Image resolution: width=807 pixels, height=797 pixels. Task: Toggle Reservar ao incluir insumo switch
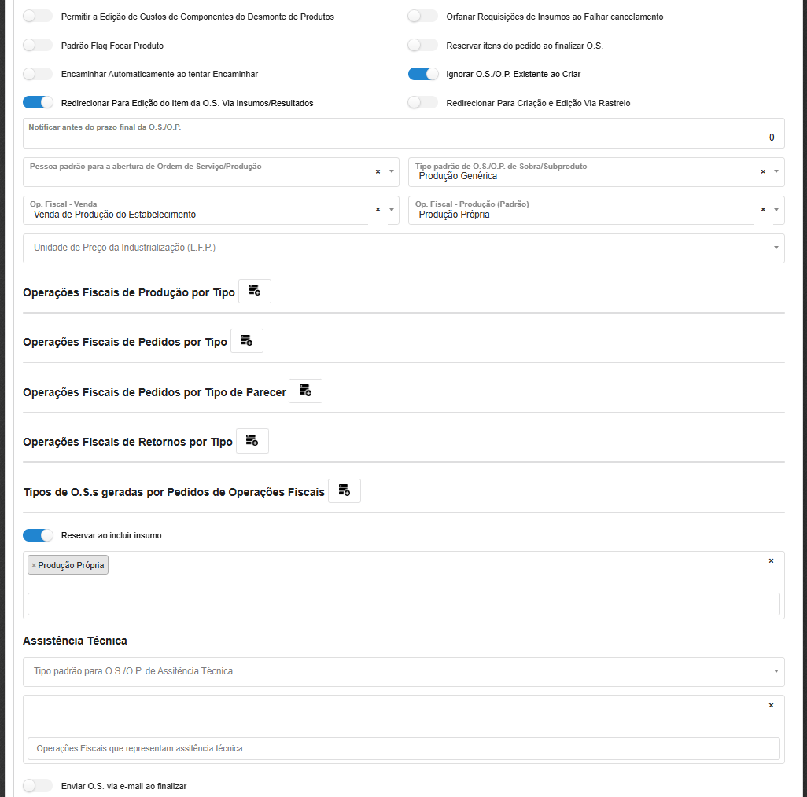pyautogui.click(x=38, y=535)
